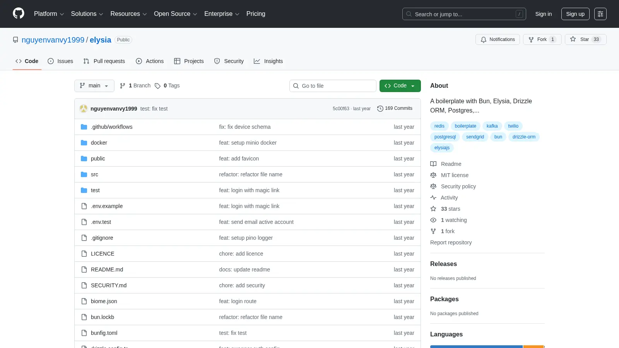619x348 pixels.
Task: Select the drizzle-orm topic tag
Action: (524, 137)
